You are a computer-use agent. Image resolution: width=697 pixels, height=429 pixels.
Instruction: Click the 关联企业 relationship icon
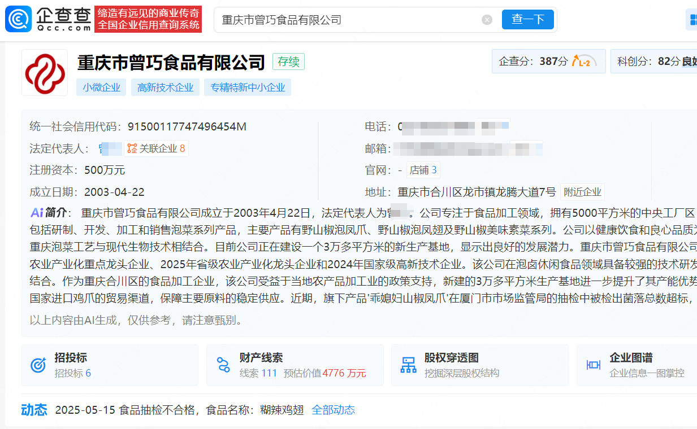pos(132,148)
